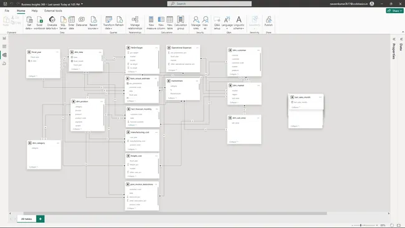This screenshot has width=405, height=228.
Task: Open Manage relationships dialog
Action: pos(135,22)
